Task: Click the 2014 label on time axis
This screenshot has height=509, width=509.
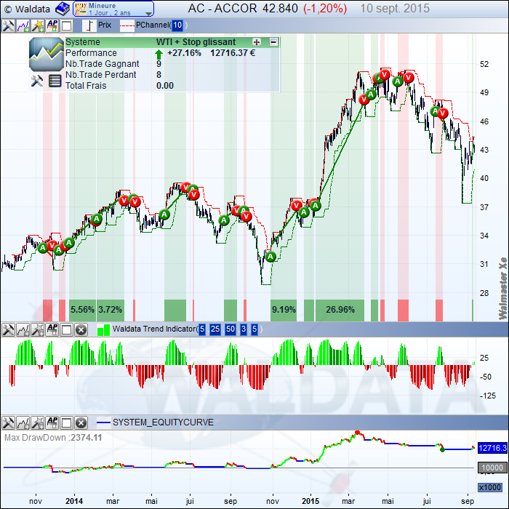Action: pyautogui.click(x=74, y=501)
